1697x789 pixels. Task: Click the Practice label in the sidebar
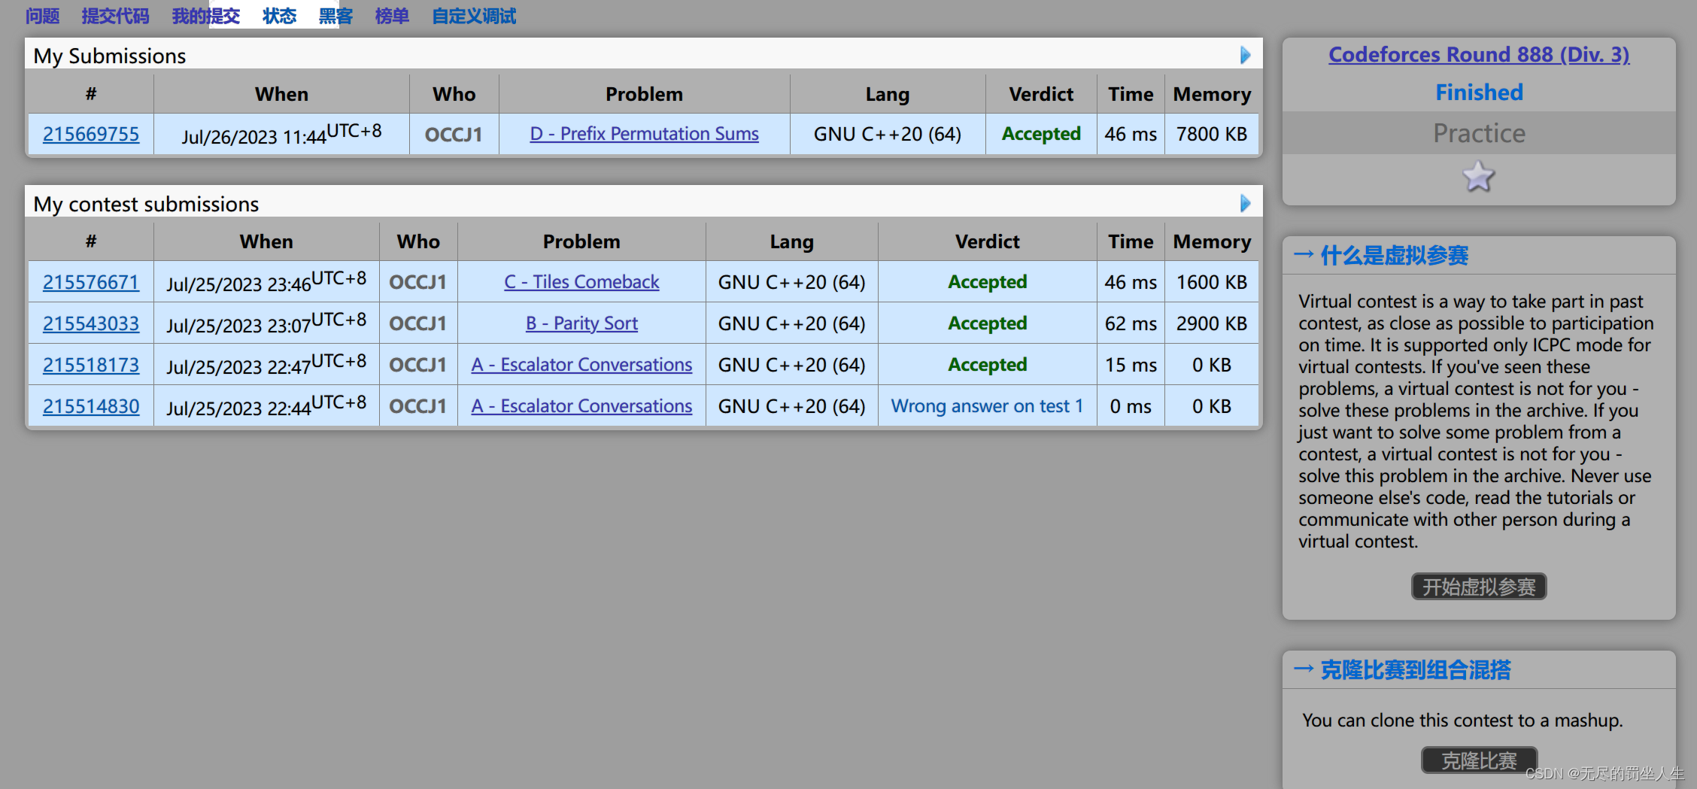[x=1479, y=133]
